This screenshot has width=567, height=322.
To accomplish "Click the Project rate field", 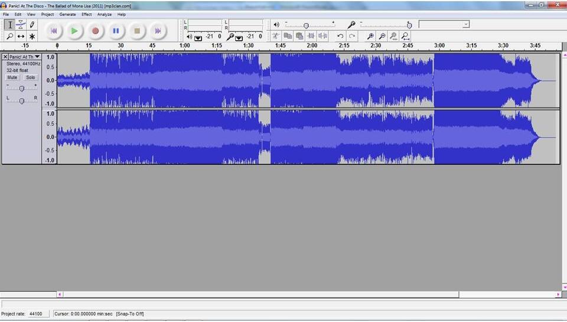I will click(36, 314).
